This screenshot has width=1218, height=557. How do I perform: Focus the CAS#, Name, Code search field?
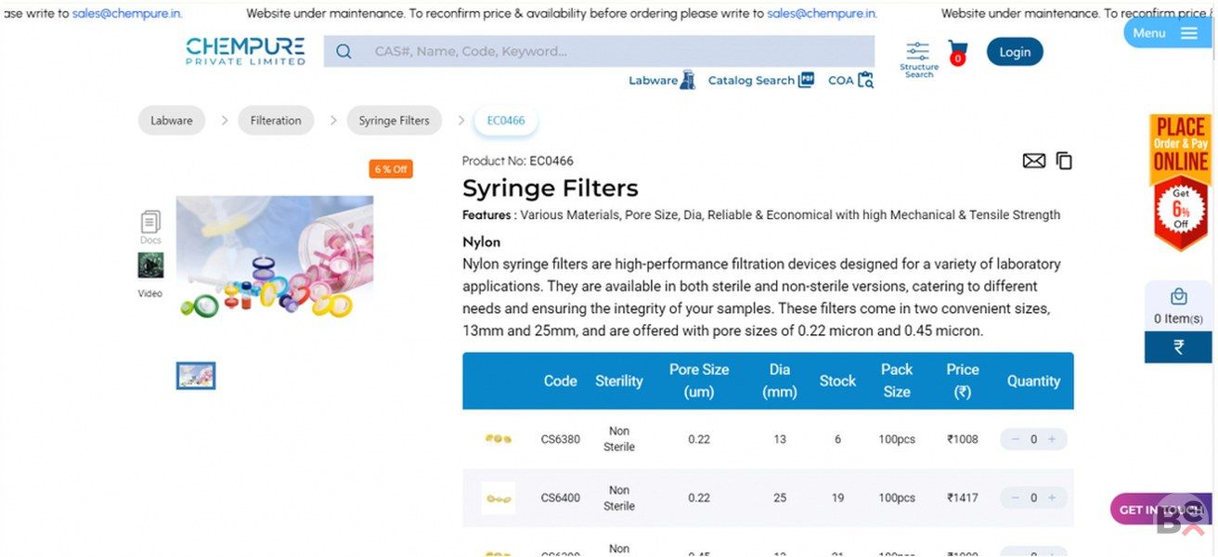pyautogui.click(x=613, y=52)
